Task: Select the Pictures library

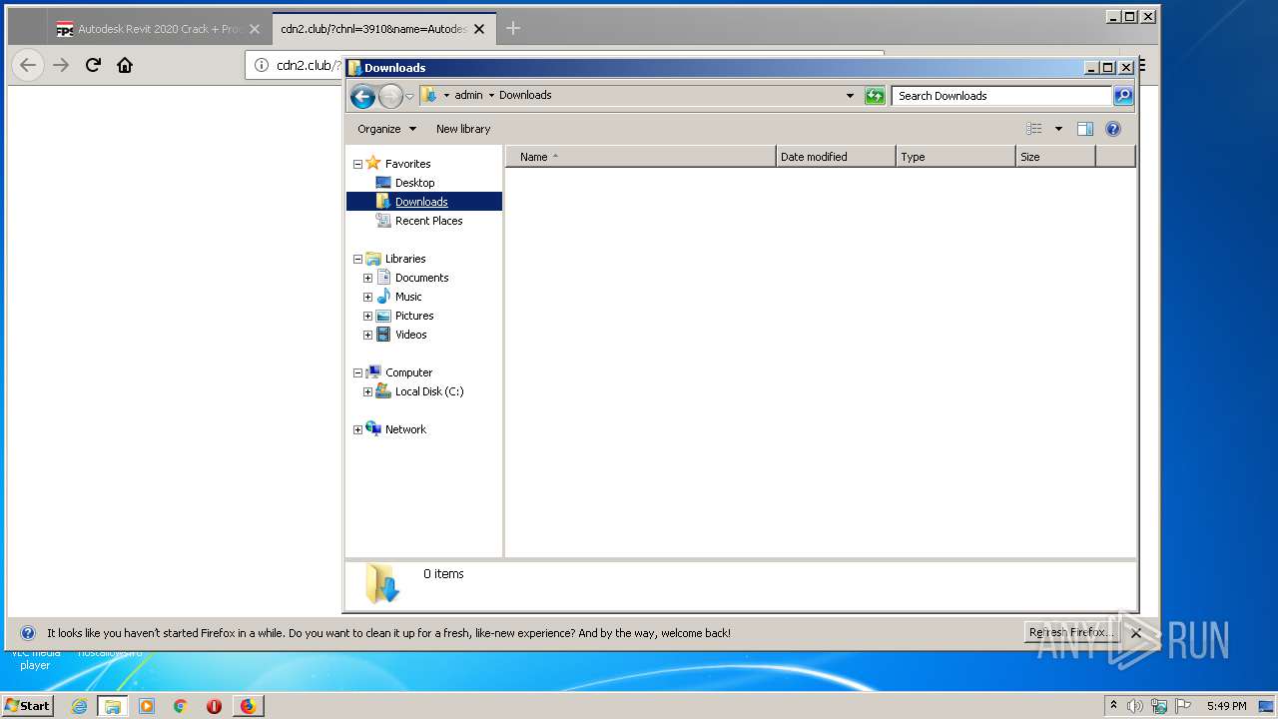Action: [414, 316]
